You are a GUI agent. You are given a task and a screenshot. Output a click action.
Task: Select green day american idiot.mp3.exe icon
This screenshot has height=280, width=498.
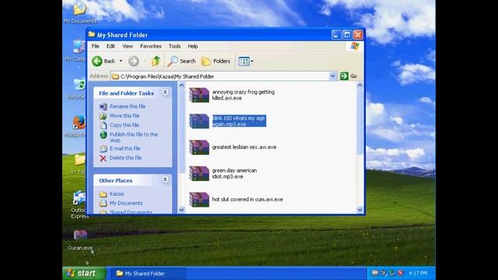click(x=199, y=173)
